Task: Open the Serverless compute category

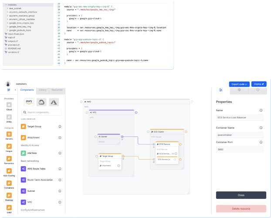Action: (x=9, y=159)
